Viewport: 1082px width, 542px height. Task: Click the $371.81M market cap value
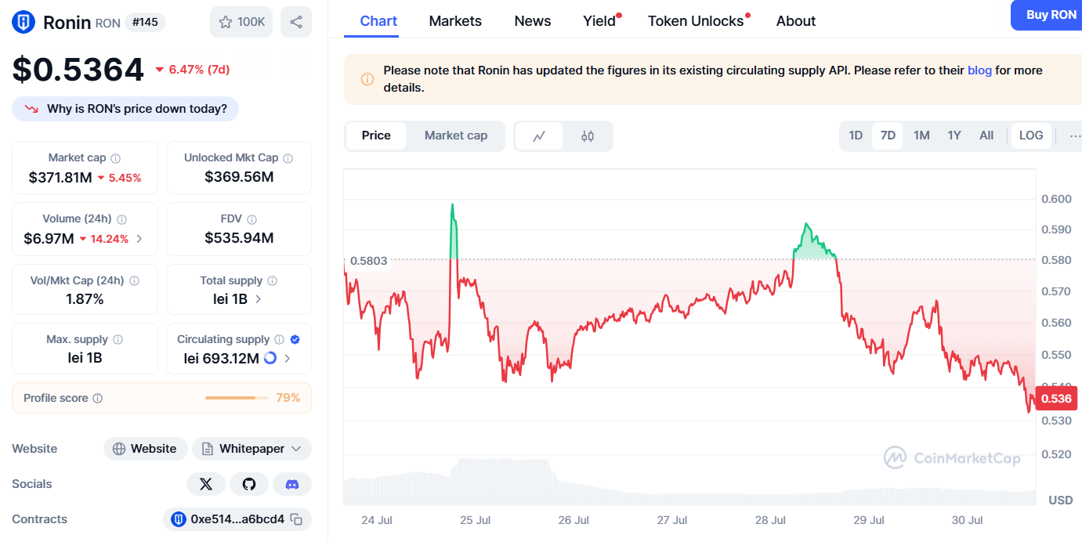pyautogui.click(x=60, y=177)
